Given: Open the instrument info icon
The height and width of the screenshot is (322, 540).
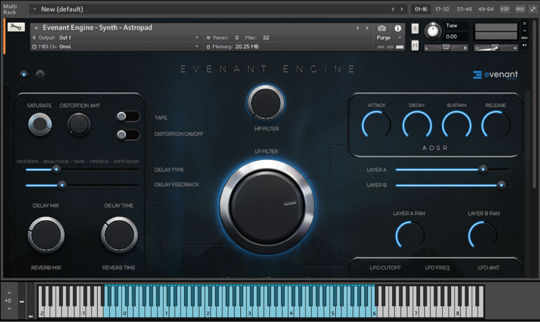Looking at the screenshot, I should (398, 28).
